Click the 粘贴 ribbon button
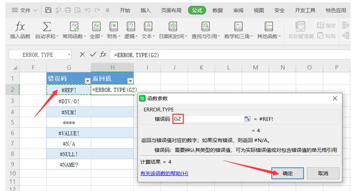 click(x=327, y=36)
